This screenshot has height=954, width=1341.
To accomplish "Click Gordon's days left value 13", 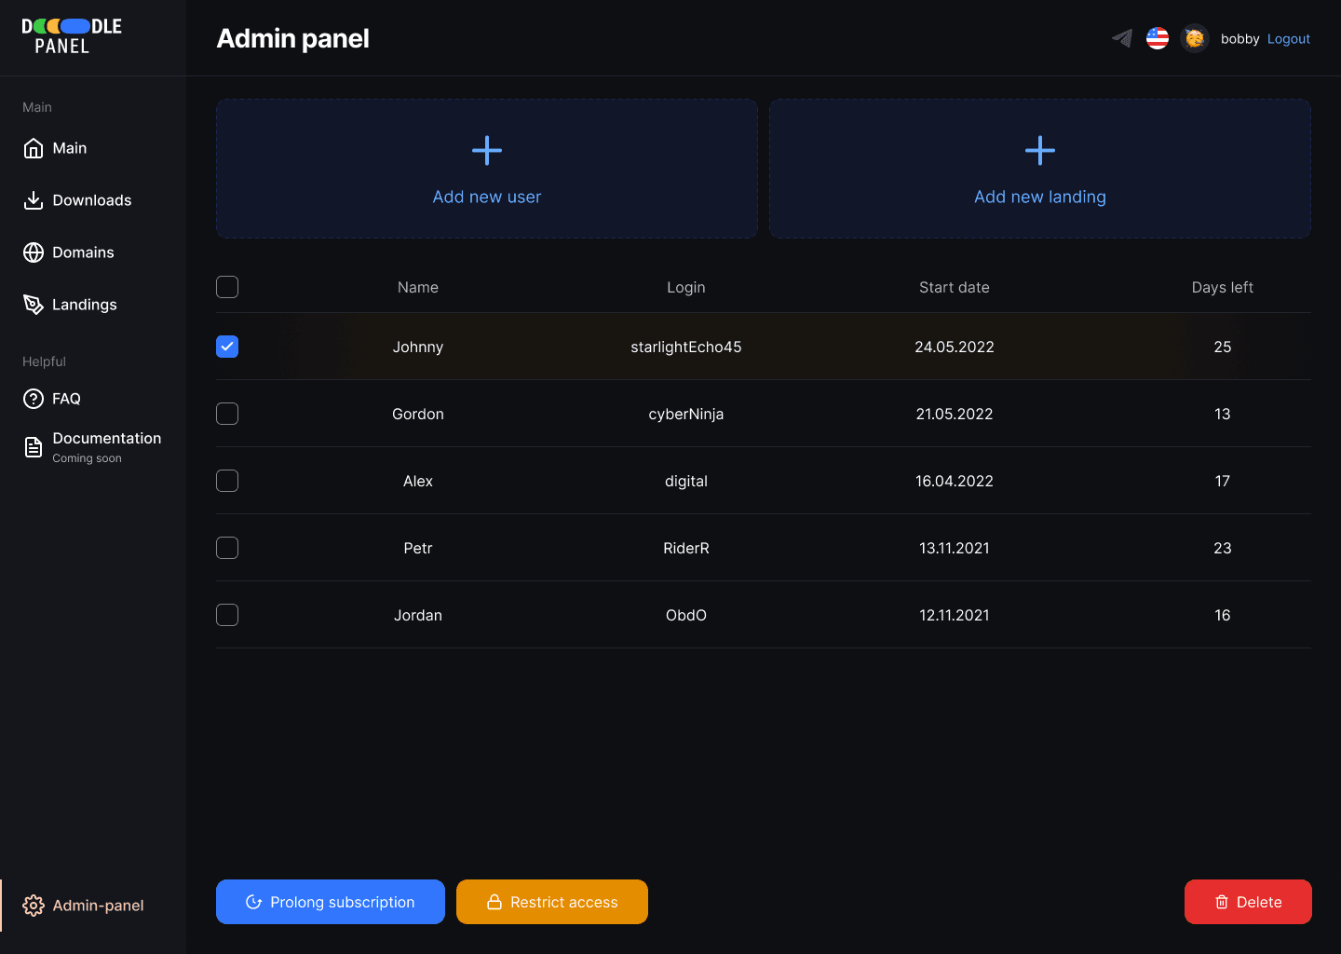I will (1223, 414).
